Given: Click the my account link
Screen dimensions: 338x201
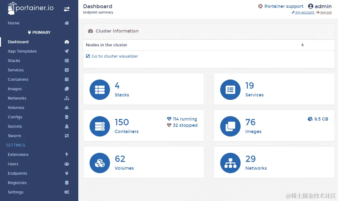Looking at the screenshot, I should 303,12.
